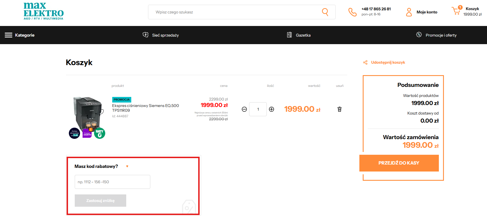This screenshot has height=219, width=487.
Task: Open Sieć sprzedaży menu item
Action: [x=165, y=35]
